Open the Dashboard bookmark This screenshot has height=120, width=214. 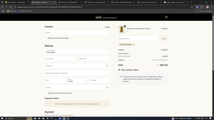12,11
